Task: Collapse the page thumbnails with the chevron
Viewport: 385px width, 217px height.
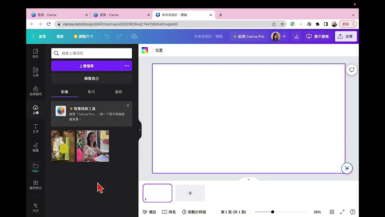Action: click(248, 179)
